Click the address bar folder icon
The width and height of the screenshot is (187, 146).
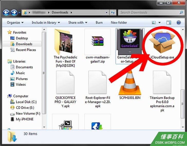pos(25,12)
